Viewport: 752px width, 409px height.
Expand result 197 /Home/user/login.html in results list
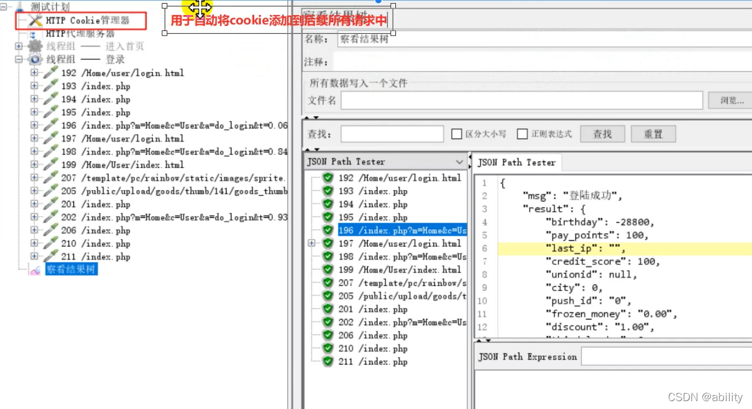tap(312, 243)
